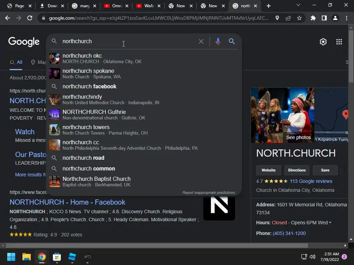354x265 pixels.
Task: Open the network icon in system tray
Action: click(x=304, y=257)
